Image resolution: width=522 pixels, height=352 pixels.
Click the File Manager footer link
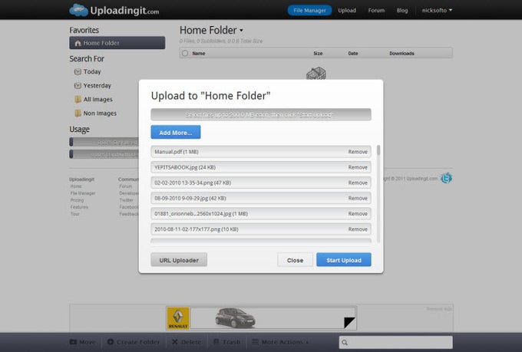point(83,193)
